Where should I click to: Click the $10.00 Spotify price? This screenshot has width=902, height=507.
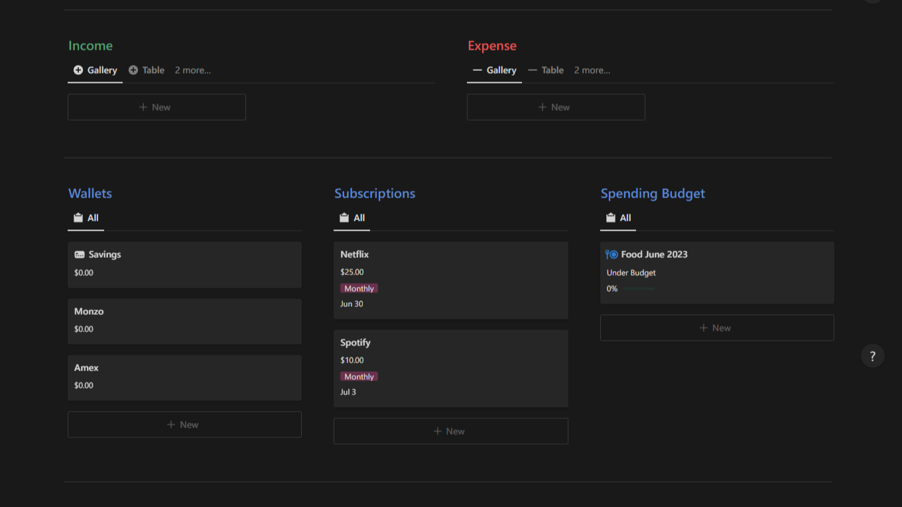point(352,360)
